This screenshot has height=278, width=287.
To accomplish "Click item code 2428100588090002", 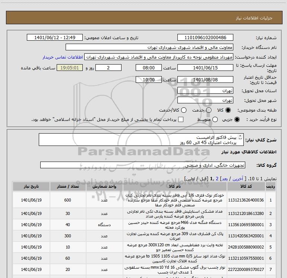I will (x=246, y=247).
